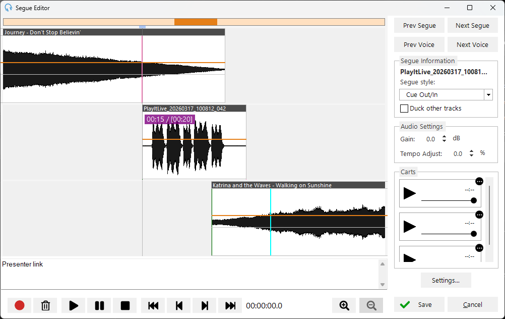Open the second cart's options menu

pos(479,215)
